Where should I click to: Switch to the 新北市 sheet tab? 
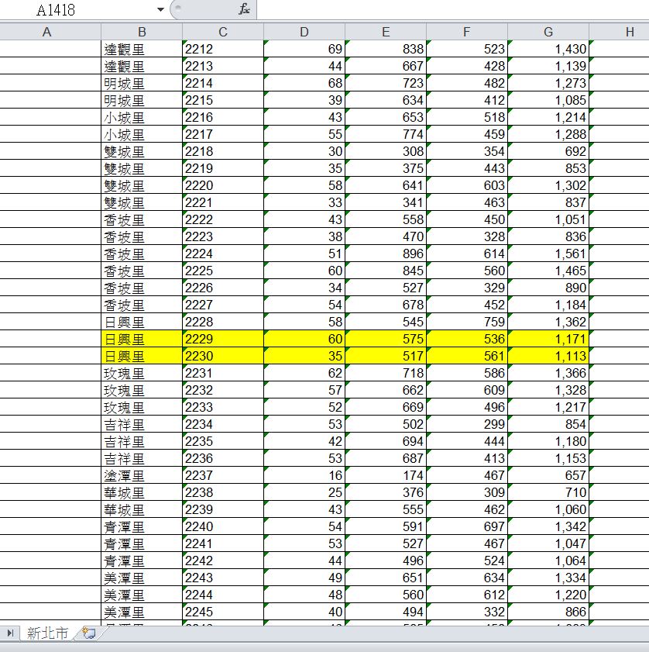(x=47, y=633)
